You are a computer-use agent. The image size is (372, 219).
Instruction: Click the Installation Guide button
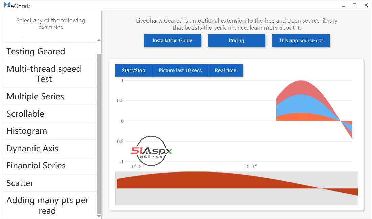pyautogui.click(x=172, y=41)
